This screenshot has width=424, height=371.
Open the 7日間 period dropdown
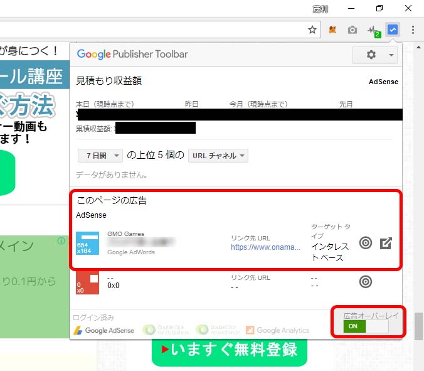coord(100,156)
